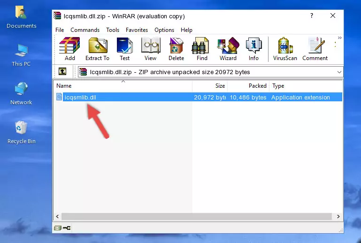Click the Application extension type cell
Image resolution: width=361 pixels, height=243 pixels.
300,97
